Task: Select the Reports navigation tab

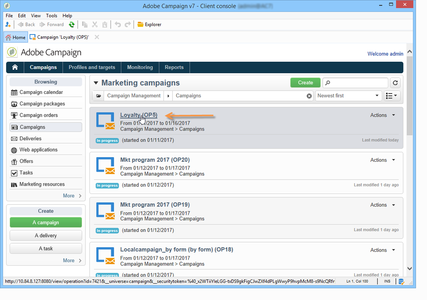Action: (174, 67)
